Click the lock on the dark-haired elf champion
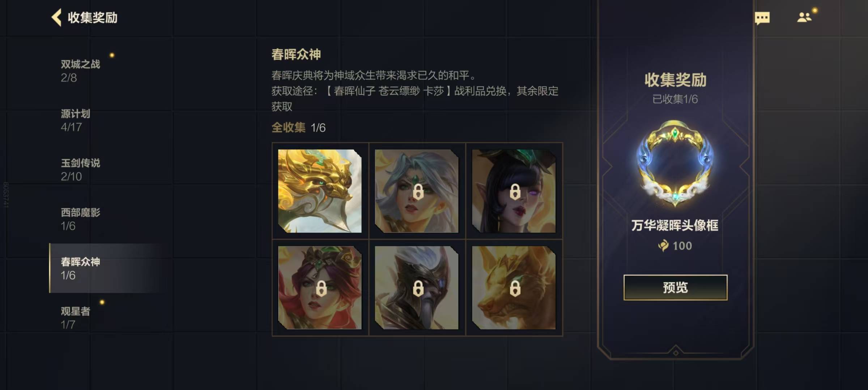 tap(515, 192)
